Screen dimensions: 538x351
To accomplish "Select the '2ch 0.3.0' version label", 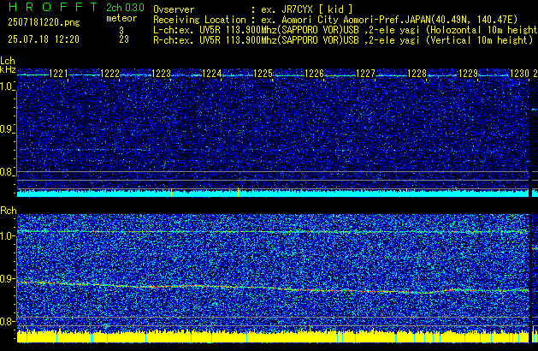I will pyautogui.click(x=125, y=7).
